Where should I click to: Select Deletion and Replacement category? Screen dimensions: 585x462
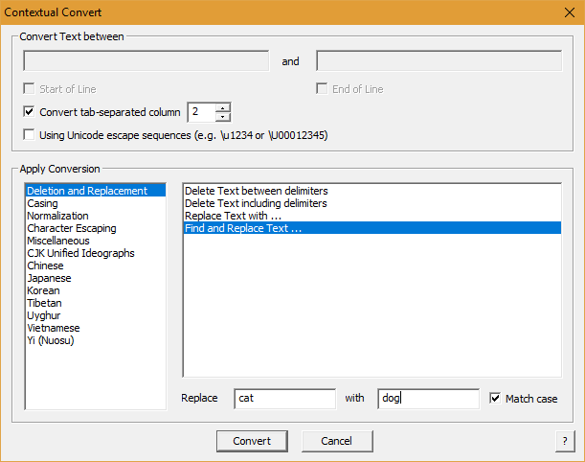(96, 191)
